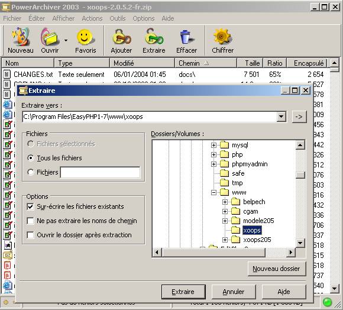The width and height of the screenshot is (343, 310).
Task: Expand the belpech tree node
Action: click(225, 202)
